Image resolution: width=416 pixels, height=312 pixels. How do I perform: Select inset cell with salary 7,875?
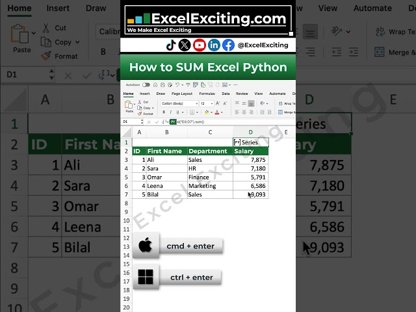[251, 160]
